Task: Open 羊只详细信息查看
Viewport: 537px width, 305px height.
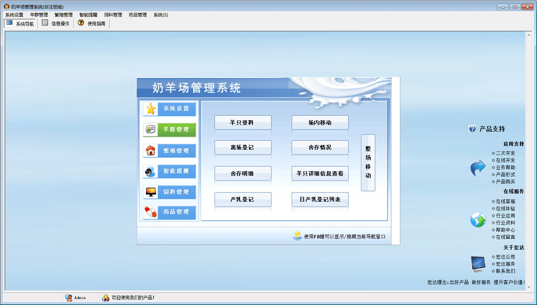Action: (x=320, y=173)
